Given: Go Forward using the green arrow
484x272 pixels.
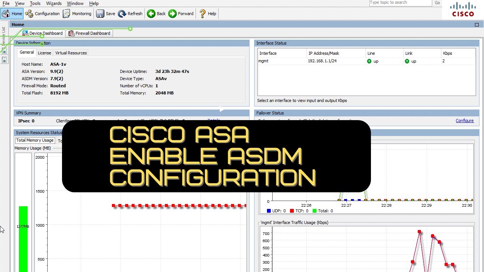Looking at the screenshot, I should (x=181, y=14).
